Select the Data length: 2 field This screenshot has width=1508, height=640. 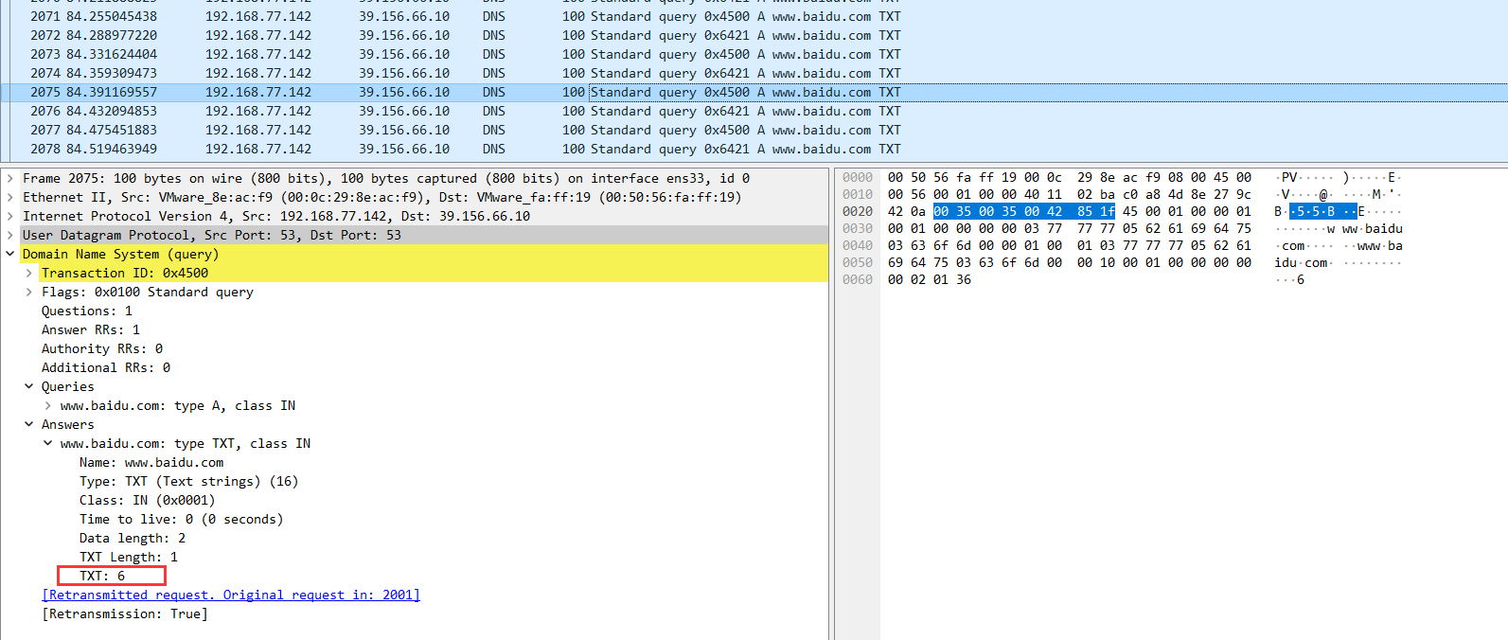click(x=133, y=538)
